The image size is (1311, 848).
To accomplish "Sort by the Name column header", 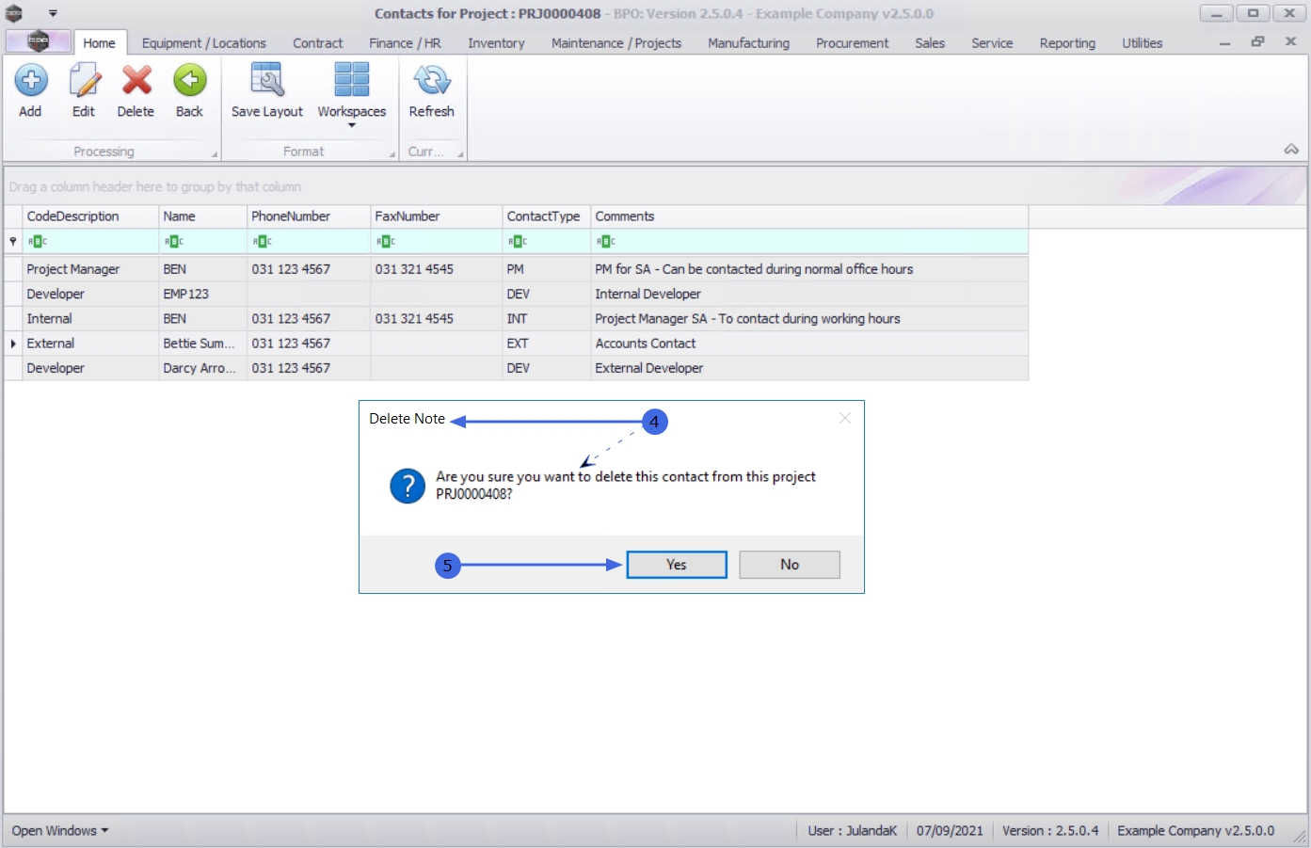I will 202,216.
